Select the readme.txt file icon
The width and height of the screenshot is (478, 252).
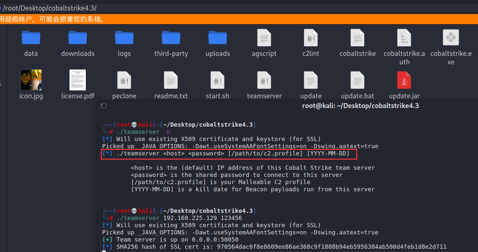coord(171,80)
